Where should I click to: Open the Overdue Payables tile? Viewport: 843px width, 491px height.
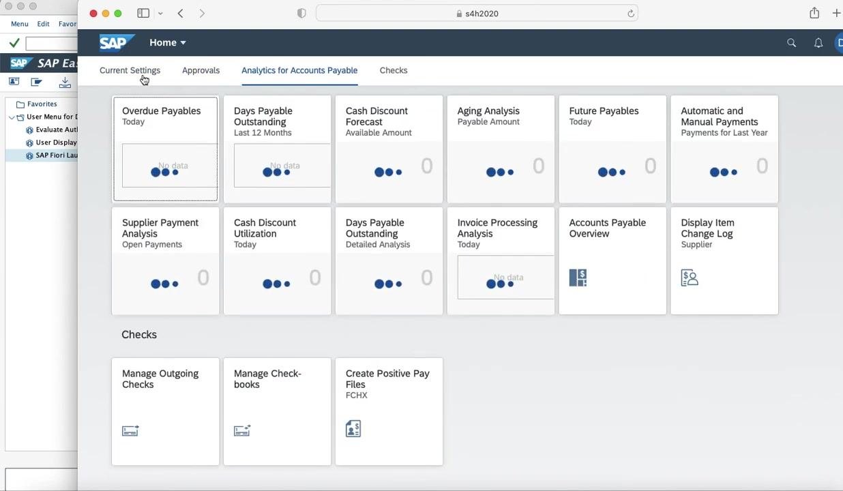pos(165,149)
